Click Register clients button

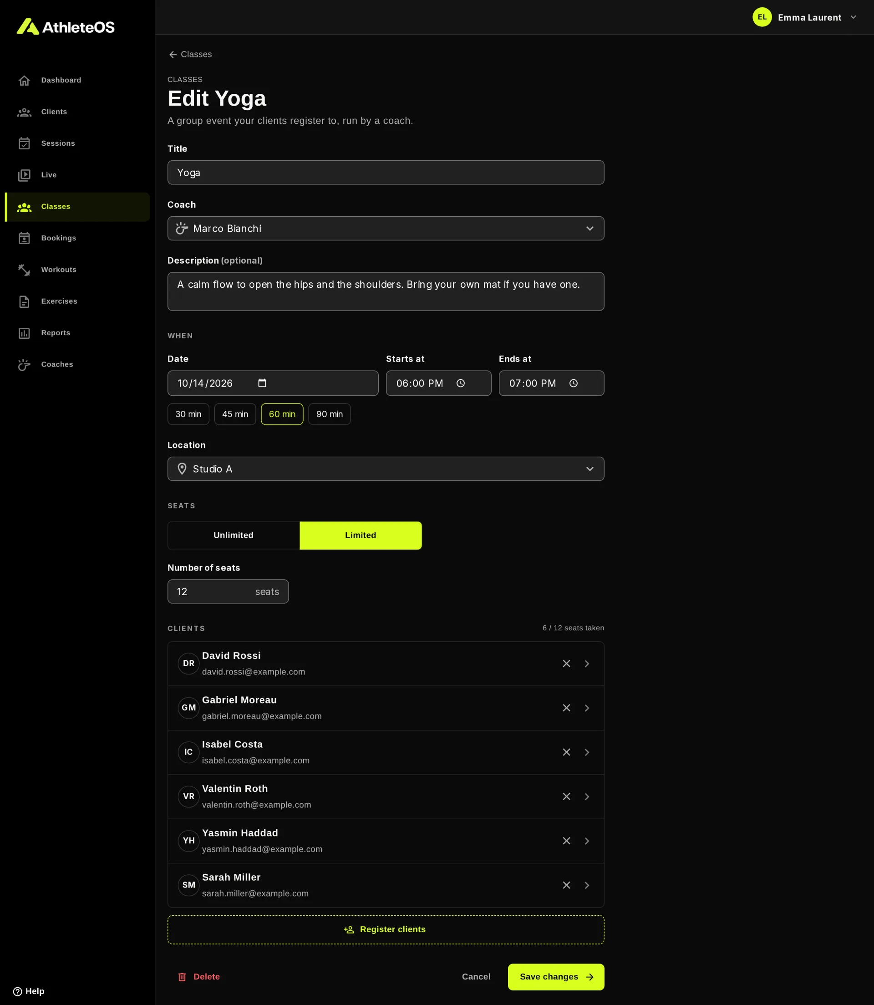386,929
